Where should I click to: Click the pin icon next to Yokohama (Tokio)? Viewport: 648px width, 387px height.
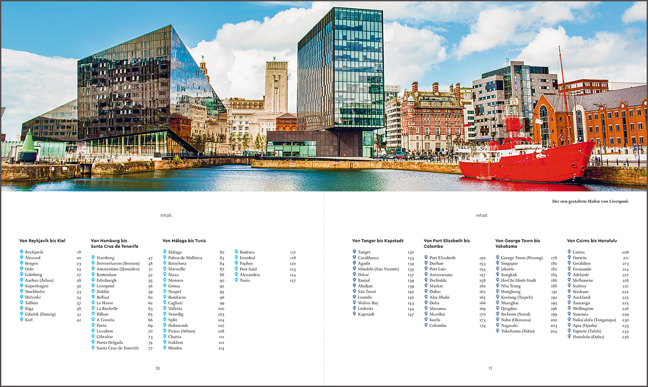coord(498,331)
